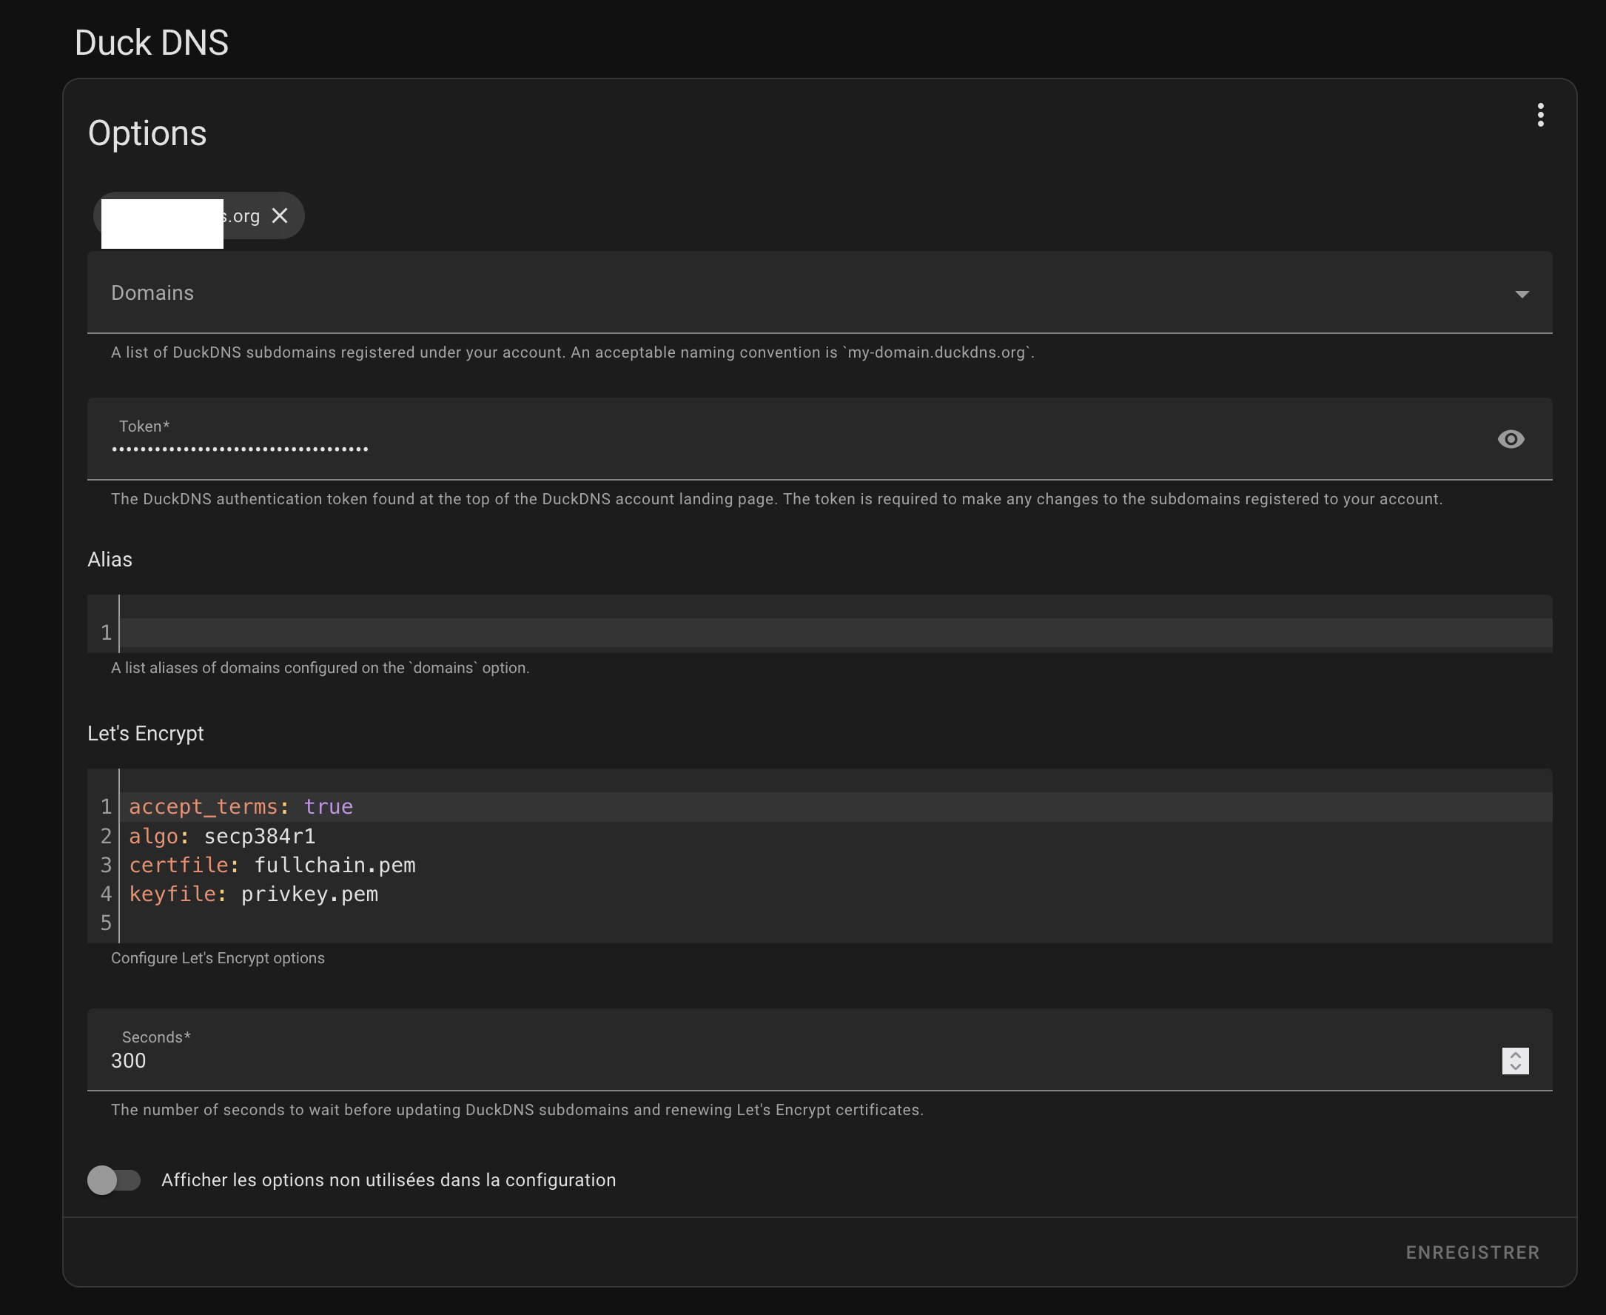The width and height of the screenshot is (1606, 1315).
Task: Open the three-dot options menu
Action: [x=1540, y=116]
